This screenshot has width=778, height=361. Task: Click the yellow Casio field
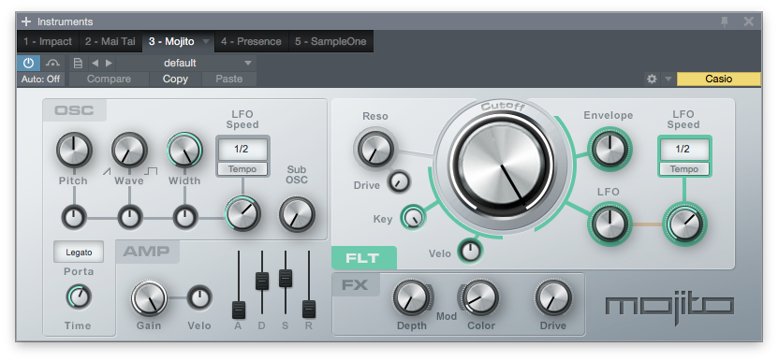pyautogui.click(x=718, y=79)
